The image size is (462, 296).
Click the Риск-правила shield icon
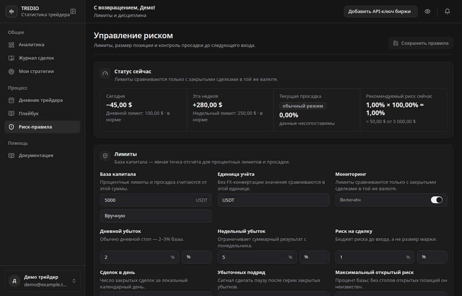tap(11, 127)
